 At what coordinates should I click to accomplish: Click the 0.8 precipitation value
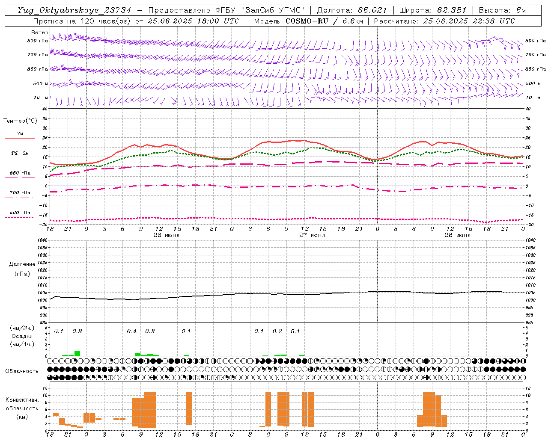pos(77,331)
